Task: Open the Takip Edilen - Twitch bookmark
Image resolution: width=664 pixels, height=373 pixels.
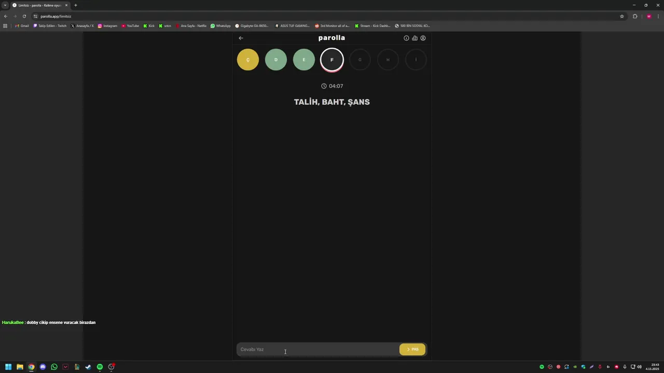Action: click(x=50, y=25)
